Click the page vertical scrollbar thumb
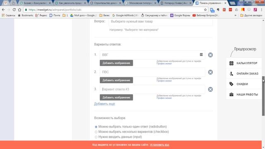Viewport: 265px width, 149px height. tap(263, 96)
